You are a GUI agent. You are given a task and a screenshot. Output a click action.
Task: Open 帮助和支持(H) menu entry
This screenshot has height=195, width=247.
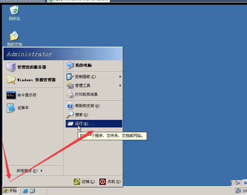(94, 106)
